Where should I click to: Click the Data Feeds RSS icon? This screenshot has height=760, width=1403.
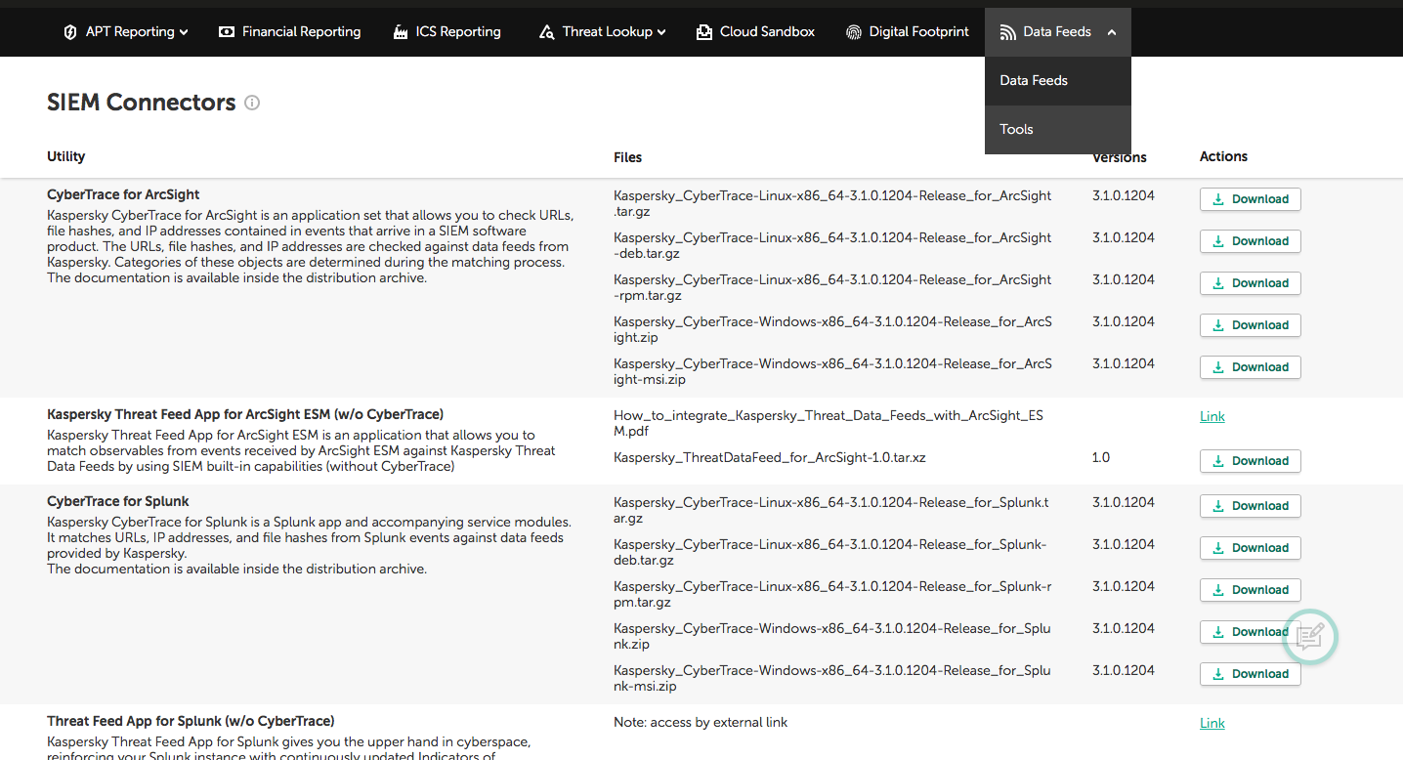click(1008, 32)
